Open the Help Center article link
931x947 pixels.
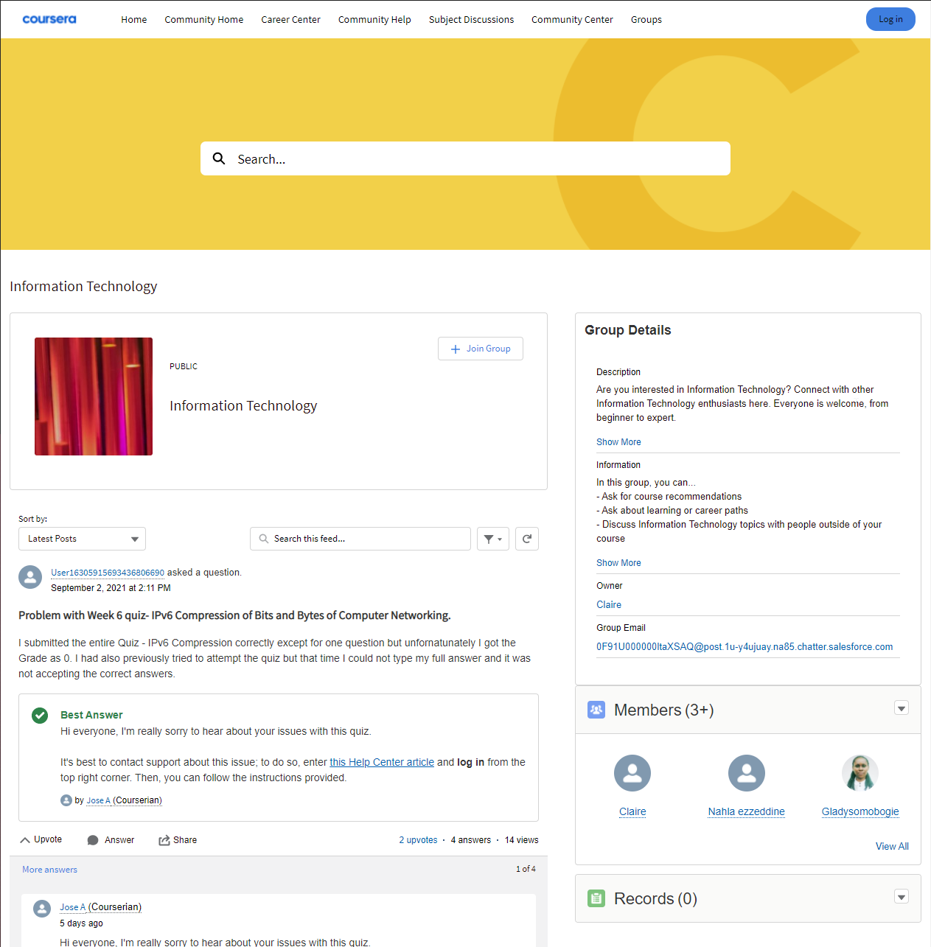(382, 762)
